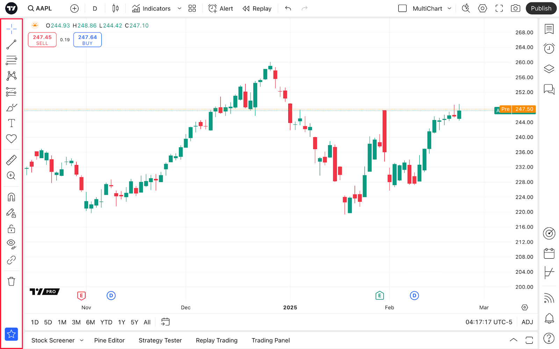The height and width of the screenshot is (349, 559).
Task: Click the undo arrow
Action: 288,8
